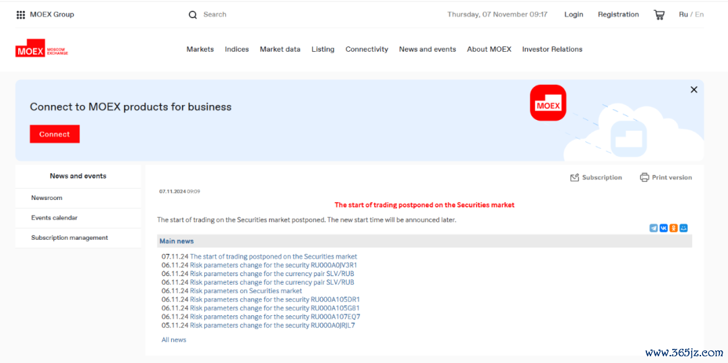Image resolution: width=728 pixels, height=363 pixels.
Task: Open the MOEX Group apps grid icon
Action: pos(21,15)
